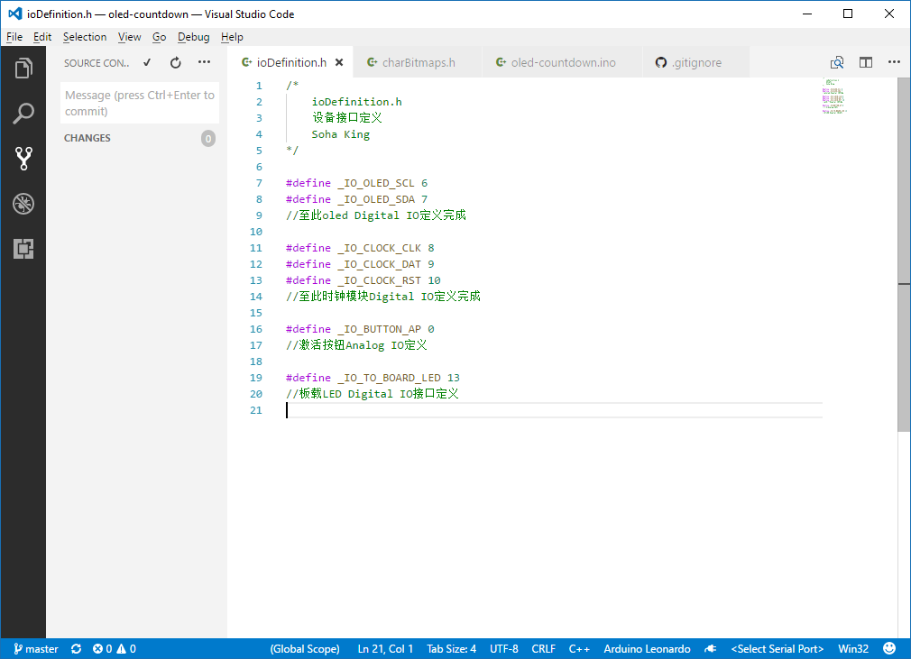This screenshot has height=659, width=911.
Task: Click the _IO_BUTTON_AP define text
Action: click(380, 329)
